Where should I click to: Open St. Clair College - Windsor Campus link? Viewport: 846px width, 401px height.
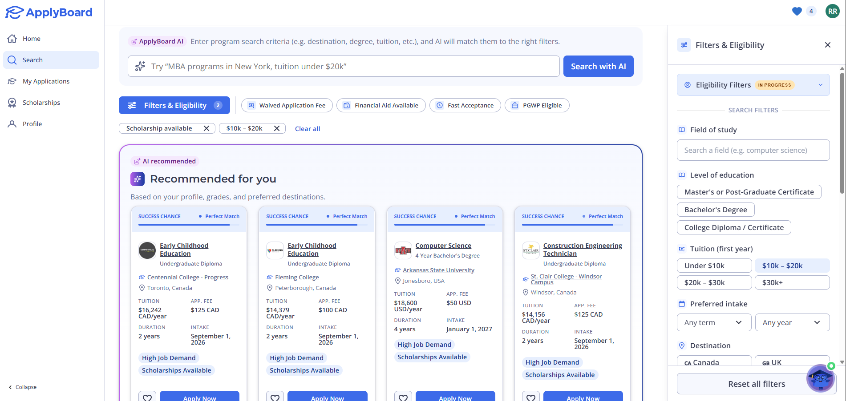(x=566, y=279)
